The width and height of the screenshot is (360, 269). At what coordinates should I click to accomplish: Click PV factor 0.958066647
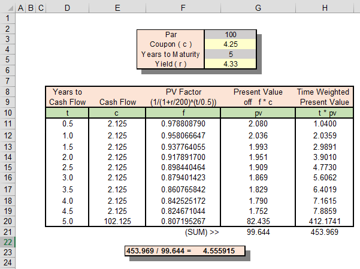(x=183, y=135)
